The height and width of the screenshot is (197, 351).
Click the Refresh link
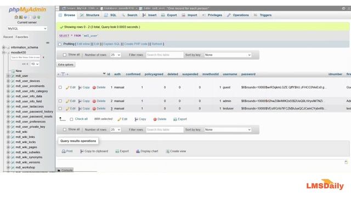[x=157, y=44]
